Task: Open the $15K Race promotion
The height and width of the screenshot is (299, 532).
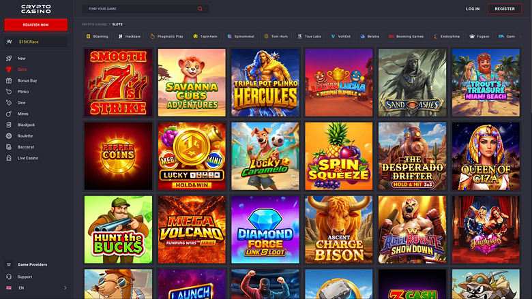Action: [35, 42]
